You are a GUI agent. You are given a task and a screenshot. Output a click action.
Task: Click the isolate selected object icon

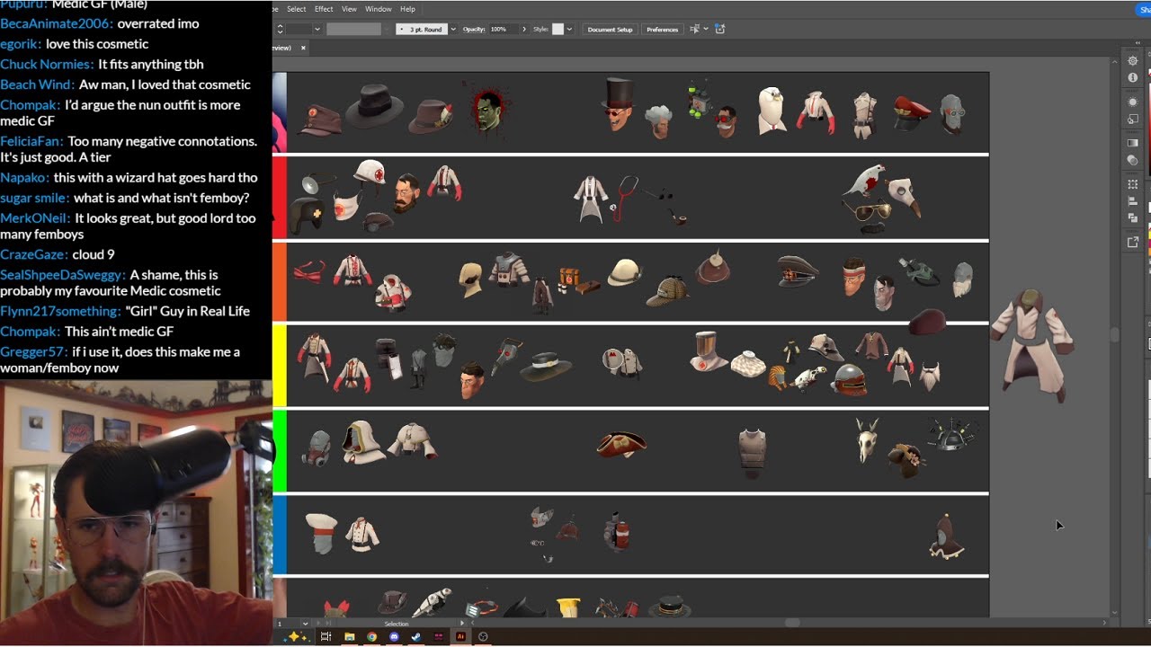click(x=720, y=29)
